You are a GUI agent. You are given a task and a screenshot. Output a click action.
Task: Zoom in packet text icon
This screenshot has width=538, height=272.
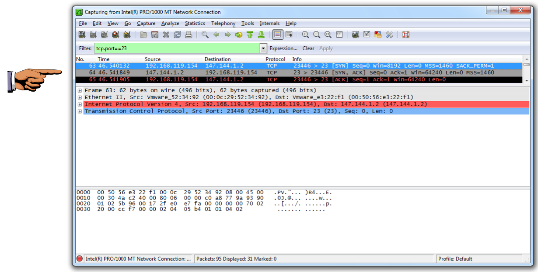pos(305,35)
